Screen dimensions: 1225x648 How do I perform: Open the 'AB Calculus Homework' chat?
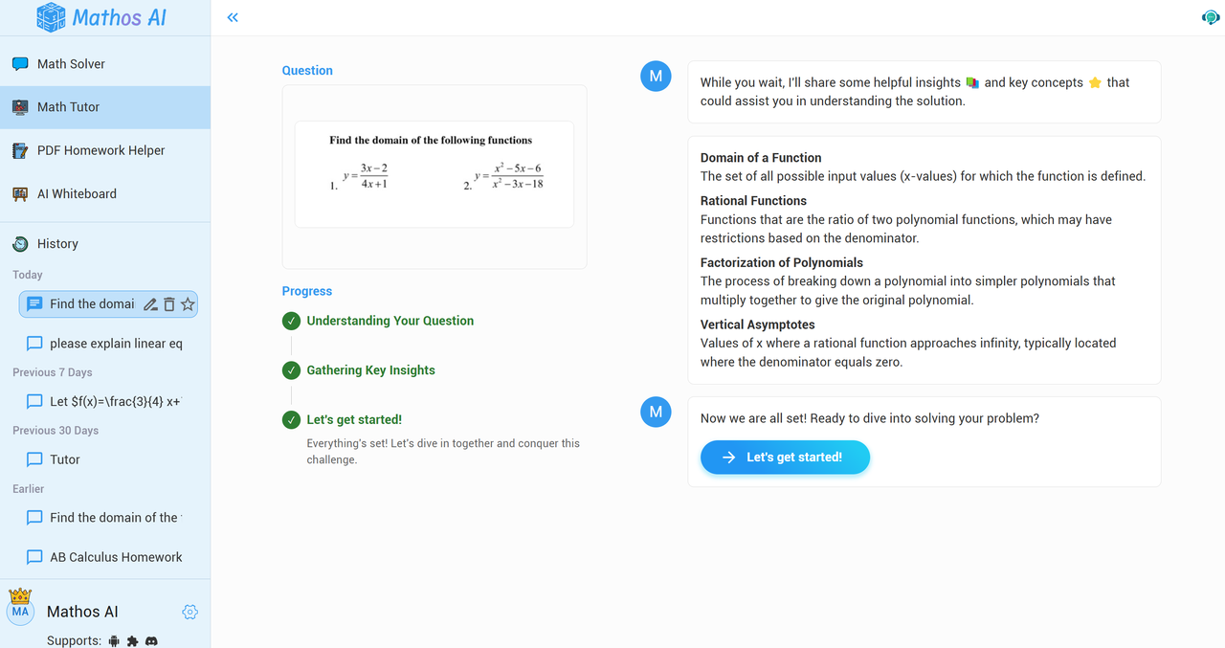pyautogui.click(x=115, y=557)
